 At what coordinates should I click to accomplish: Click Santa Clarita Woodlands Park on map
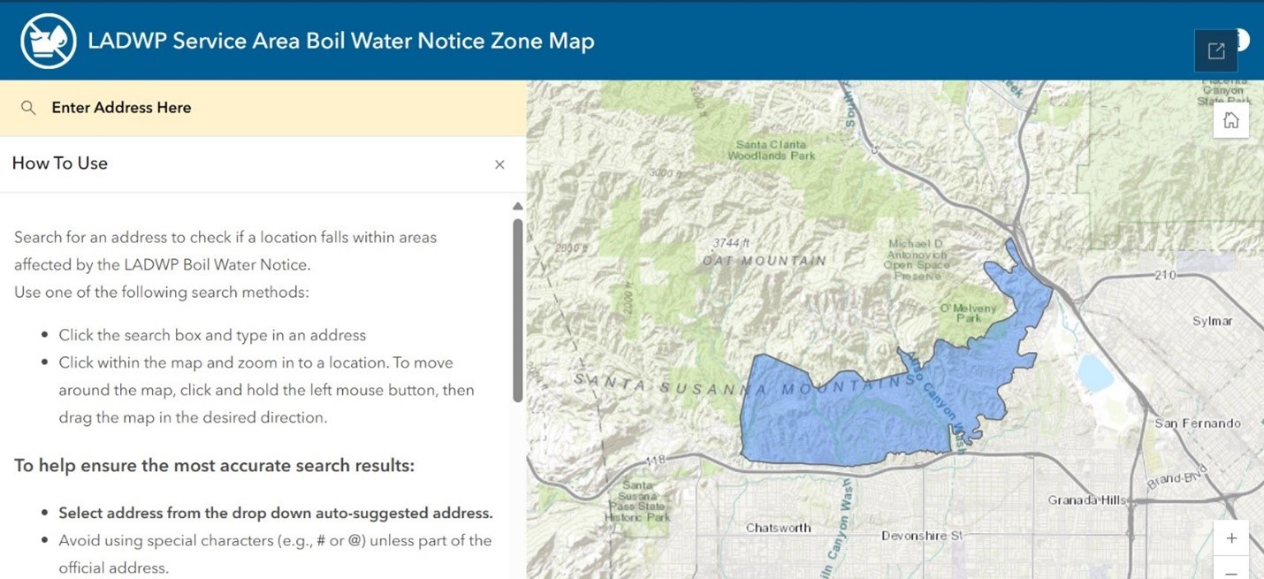772,149
